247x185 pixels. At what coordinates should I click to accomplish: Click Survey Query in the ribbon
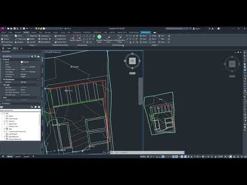point(7,42)
